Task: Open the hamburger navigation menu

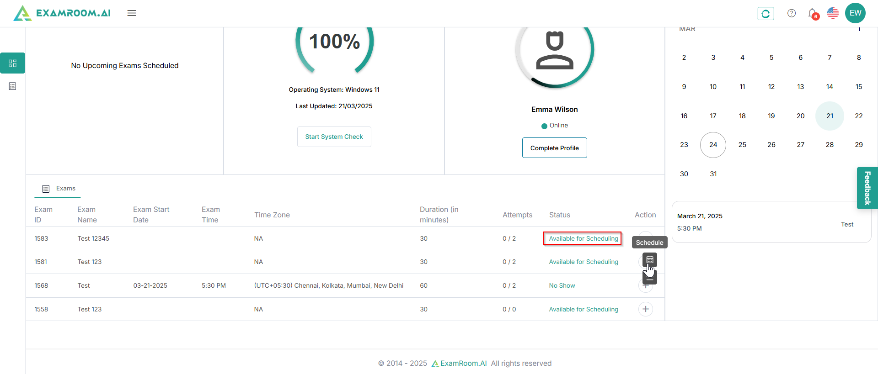Action: pos(132,13)
